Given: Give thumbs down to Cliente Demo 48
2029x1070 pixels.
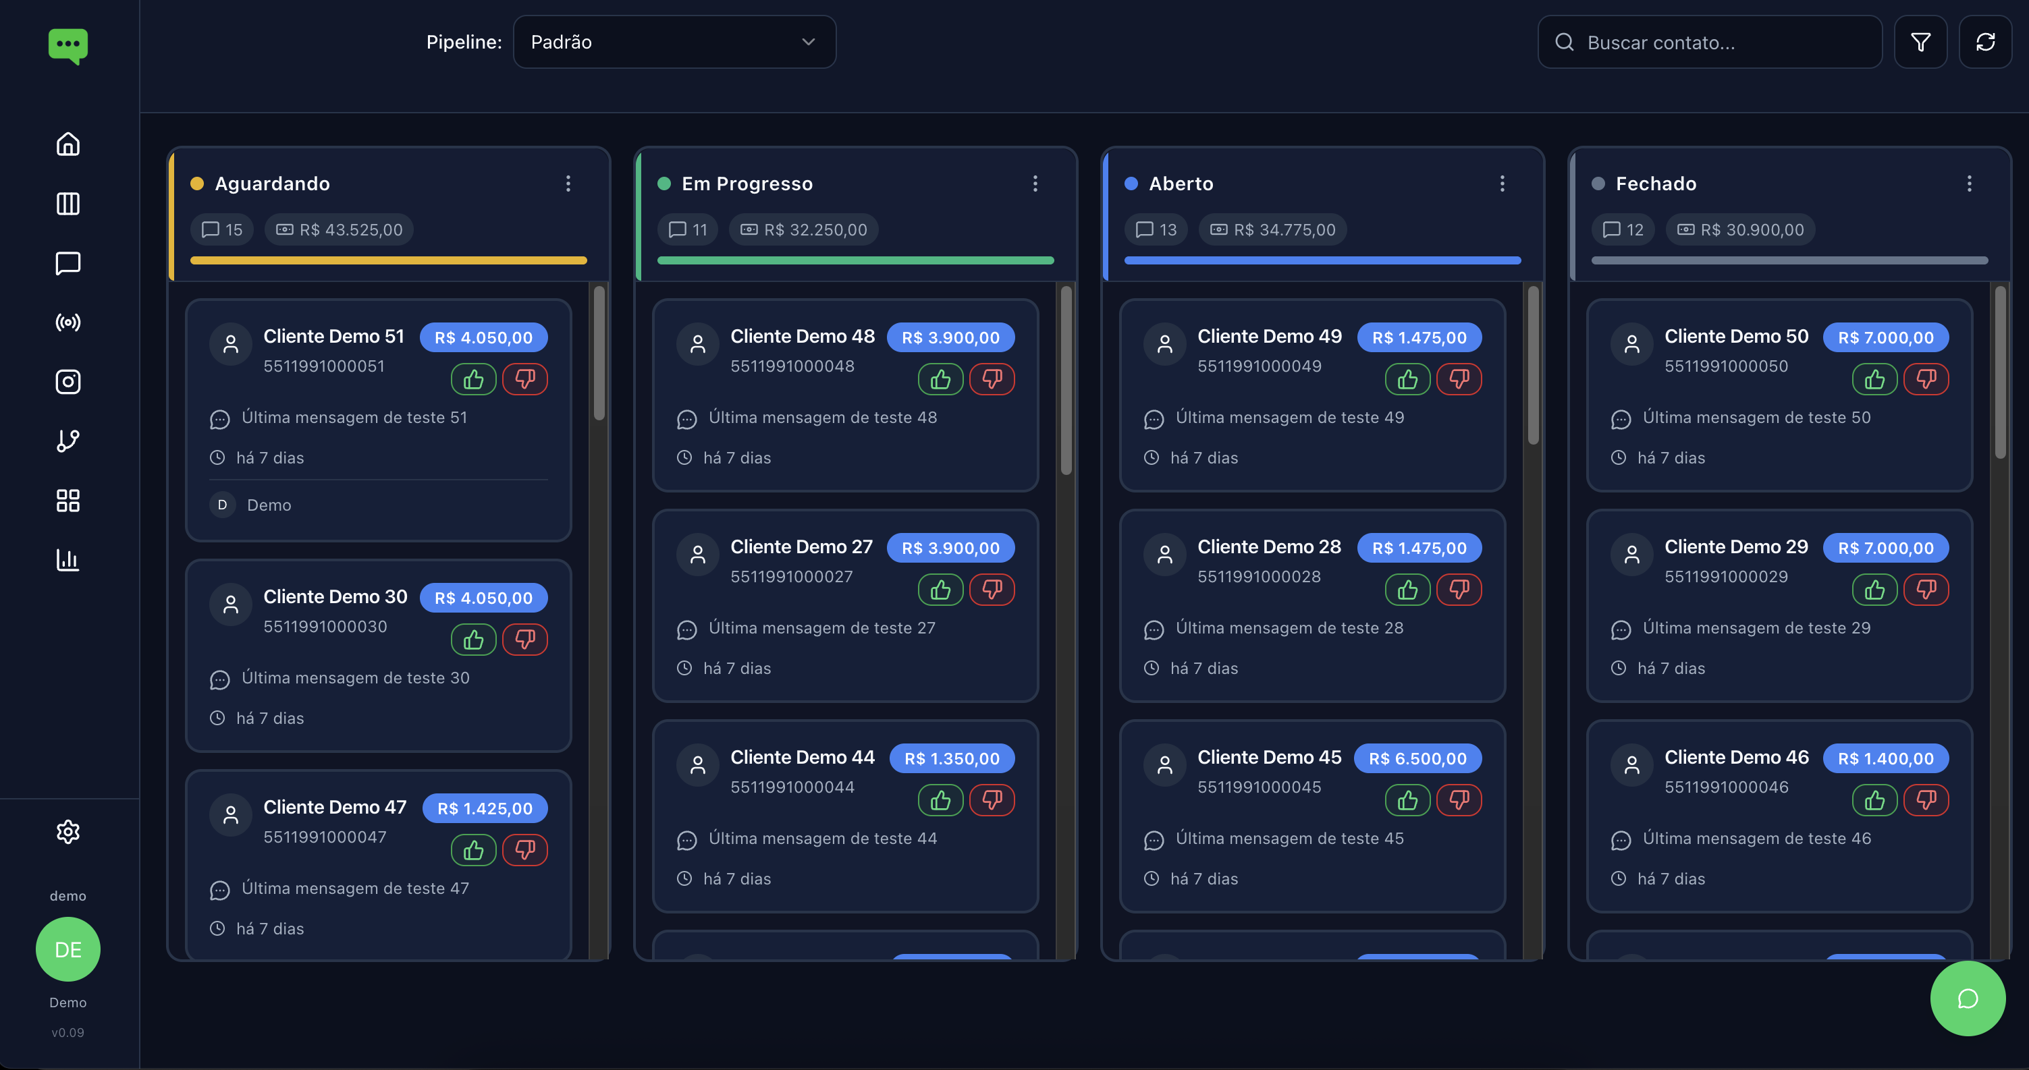Looking at the screenshot, I should coord(992,378).
